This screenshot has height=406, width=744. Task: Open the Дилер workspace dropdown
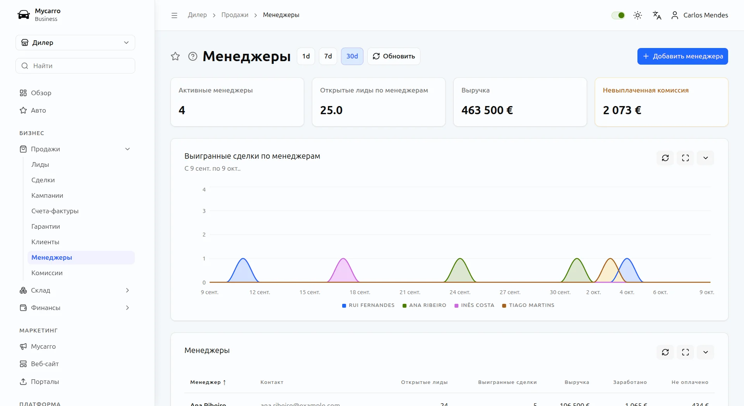pos(75,43)
